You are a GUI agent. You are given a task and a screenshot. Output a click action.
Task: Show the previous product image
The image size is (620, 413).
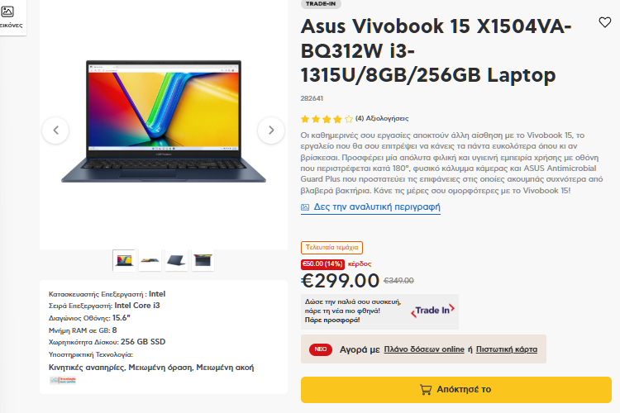point(55,130)
